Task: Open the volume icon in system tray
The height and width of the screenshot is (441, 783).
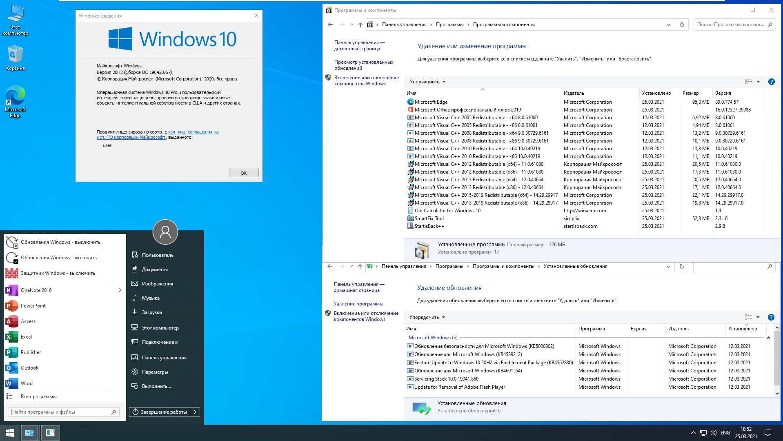Action: (713, 433)
